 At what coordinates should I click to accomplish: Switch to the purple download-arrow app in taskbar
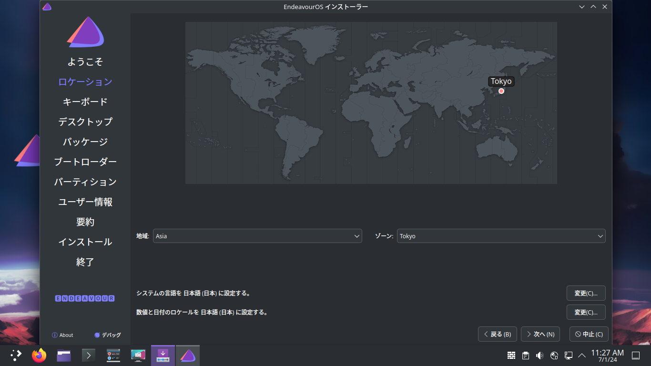pos(163,355)
